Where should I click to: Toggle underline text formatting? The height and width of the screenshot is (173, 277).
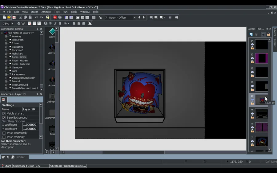click(60, 23)
